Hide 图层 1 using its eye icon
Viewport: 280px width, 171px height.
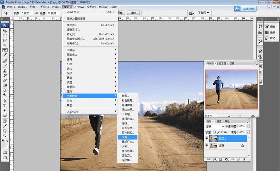(207, 138)
